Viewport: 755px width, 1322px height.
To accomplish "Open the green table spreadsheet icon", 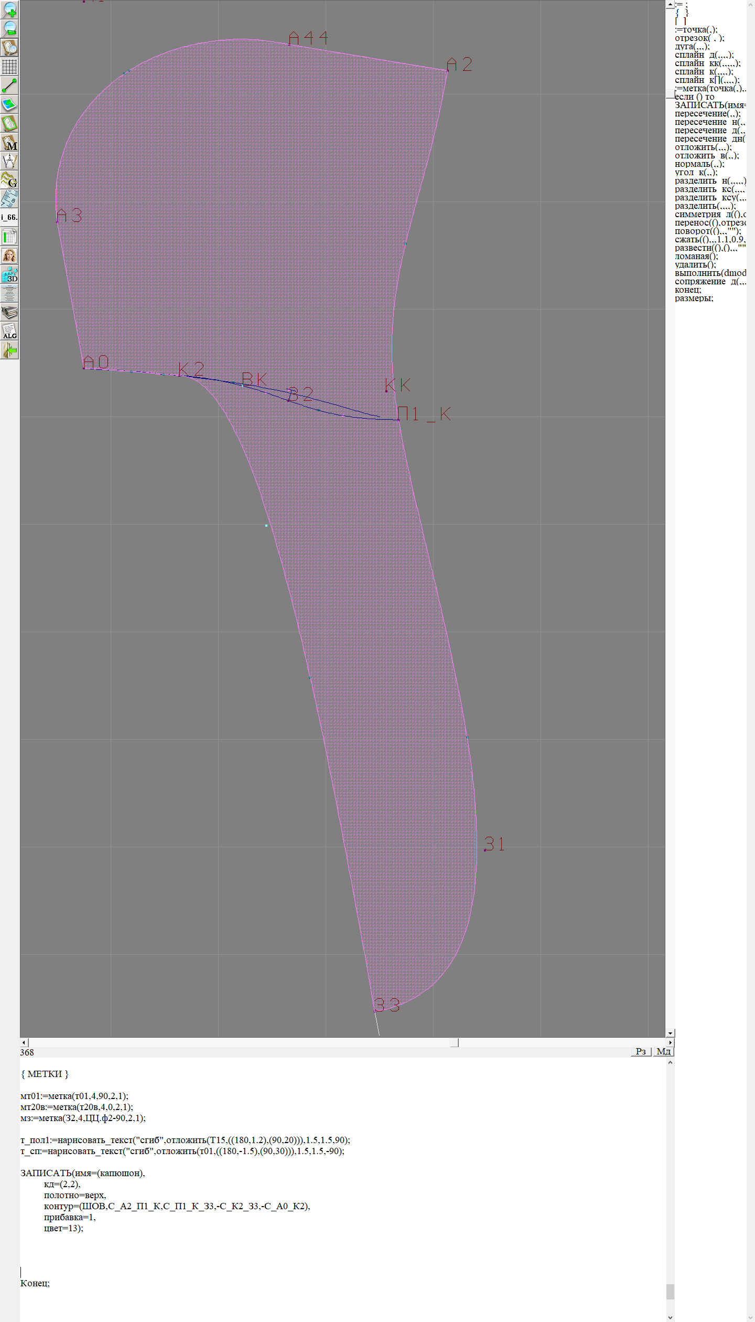I will click(x=9, y=237).
